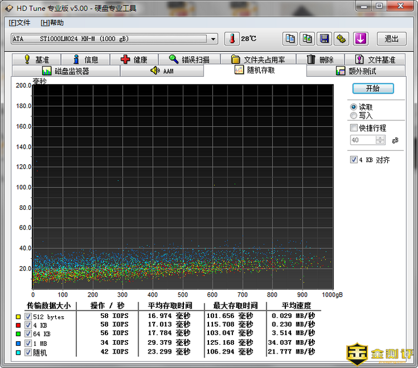The image size is (418, 368).
Task: Open the 帮助 help menu
Action: coord(52,23)
